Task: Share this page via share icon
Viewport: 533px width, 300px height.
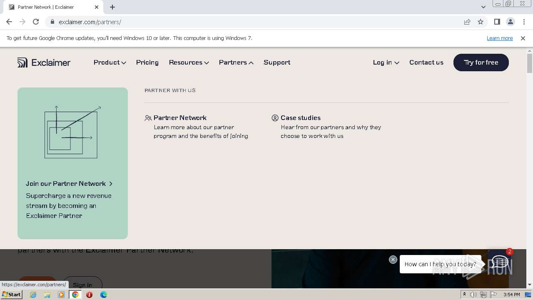Action: [x=467, y=22]
